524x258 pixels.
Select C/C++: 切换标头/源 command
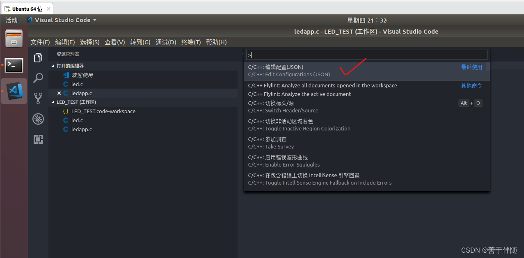coord(367,107)
